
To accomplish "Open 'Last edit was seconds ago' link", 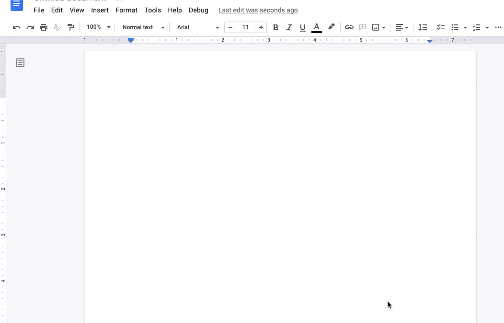I will [258, 10].
